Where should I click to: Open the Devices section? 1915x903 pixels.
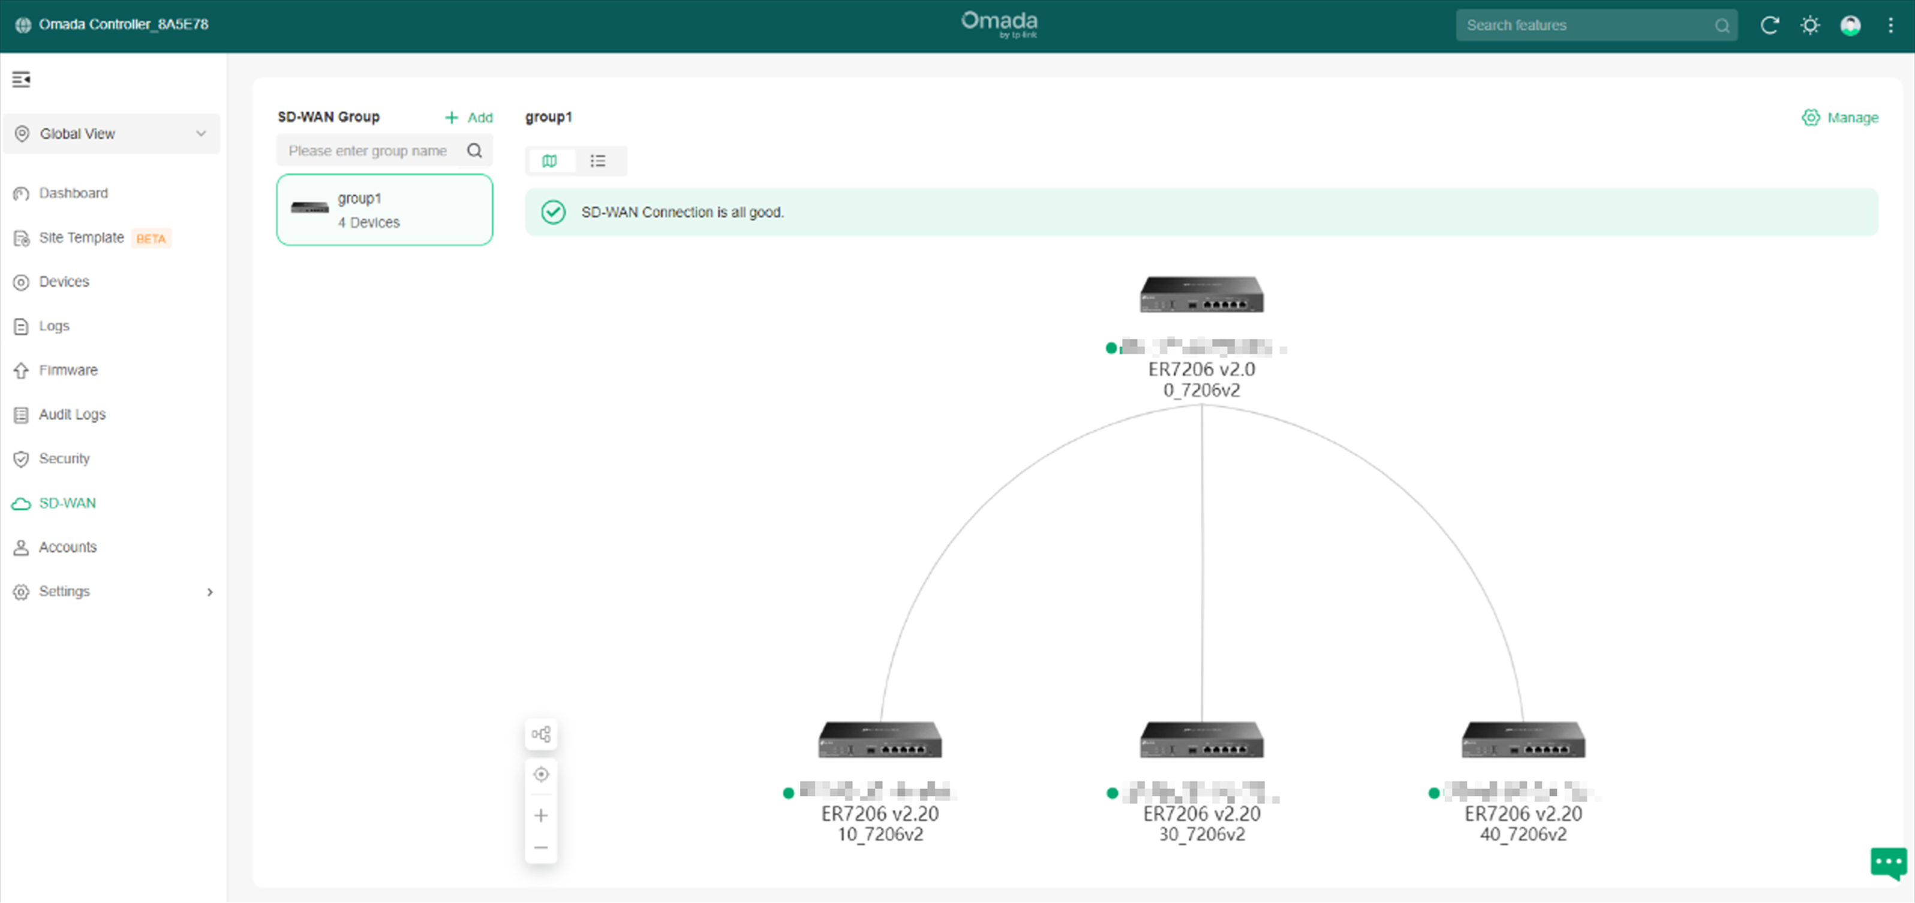pyautogui.click(x=64, y=282)
